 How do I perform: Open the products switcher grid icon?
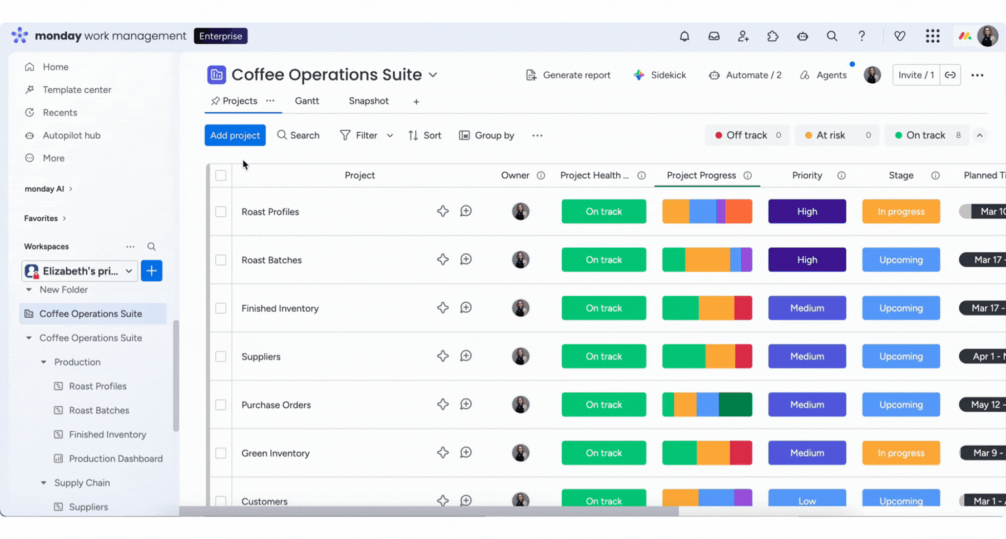(933, 36)
